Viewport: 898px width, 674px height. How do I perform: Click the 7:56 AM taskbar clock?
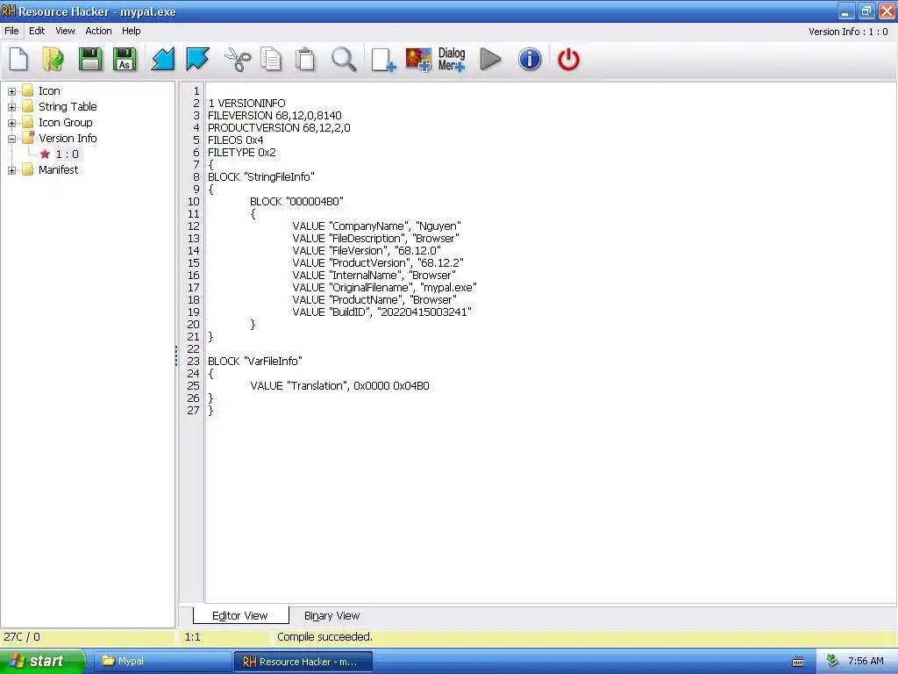[x=866, y=661]
